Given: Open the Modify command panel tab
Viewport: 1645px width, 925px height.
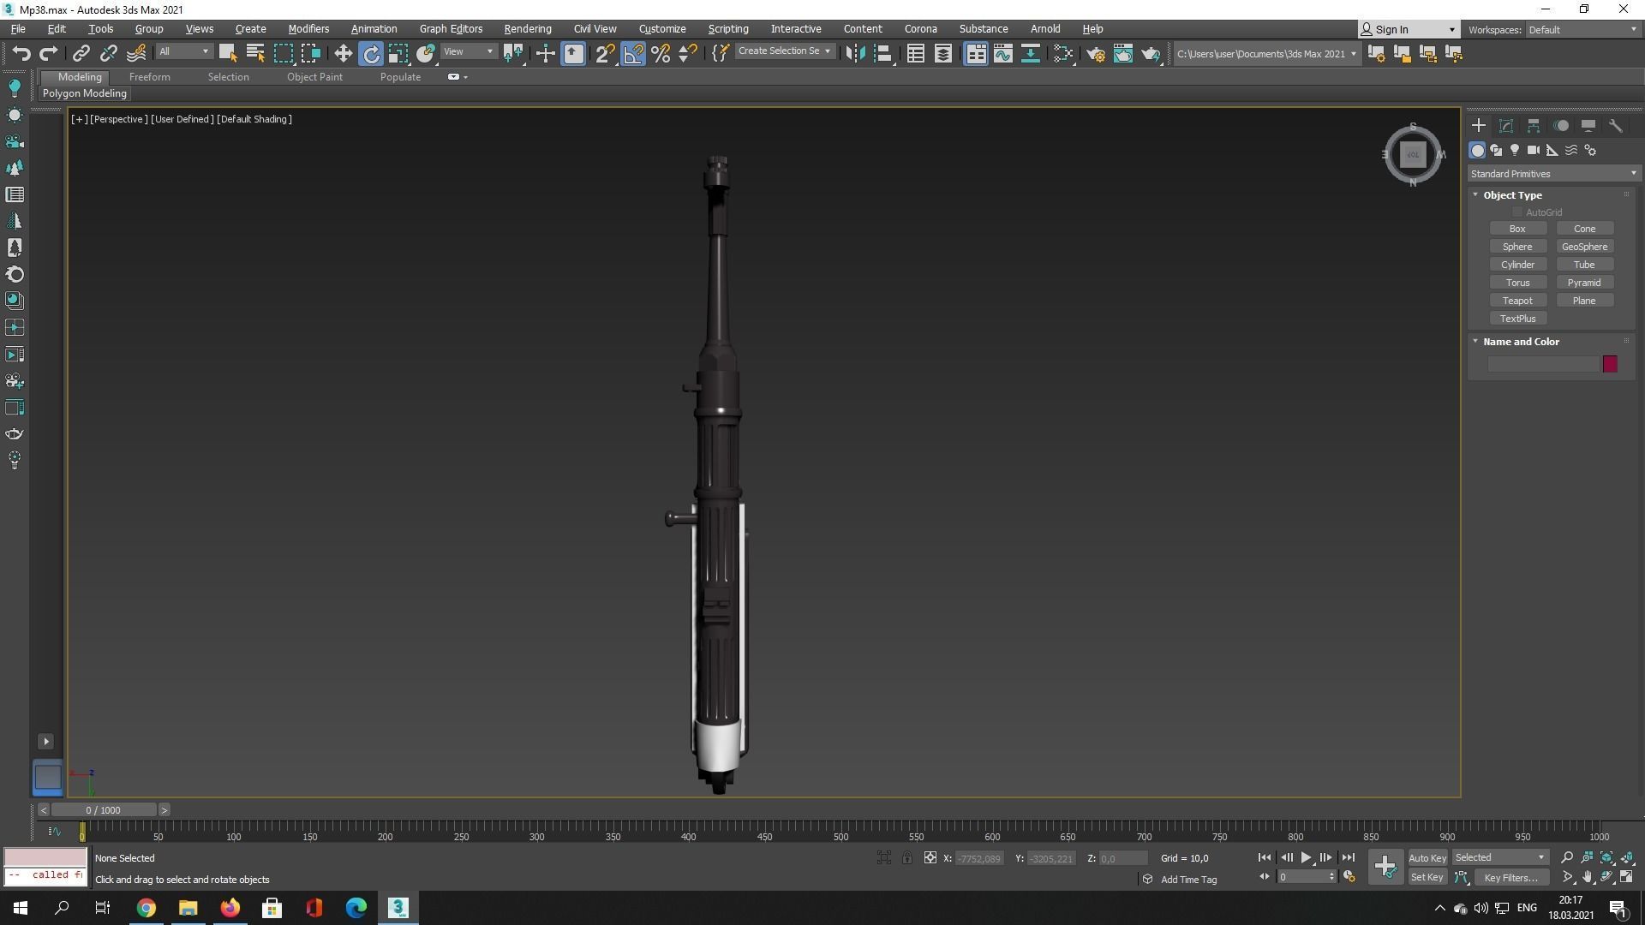Looking at the screenshot, I should 1505,126.
